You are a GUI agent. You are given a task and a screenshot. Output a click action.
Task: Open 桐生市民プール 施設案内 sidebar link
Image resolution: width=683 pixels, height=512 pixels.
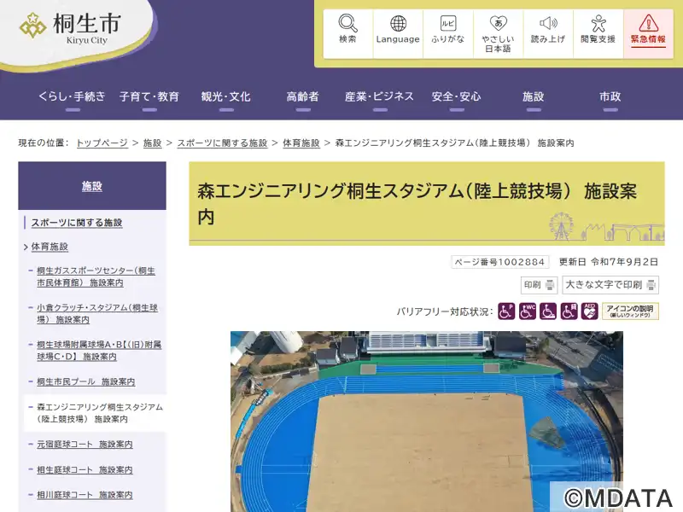(x=85, y=381)
